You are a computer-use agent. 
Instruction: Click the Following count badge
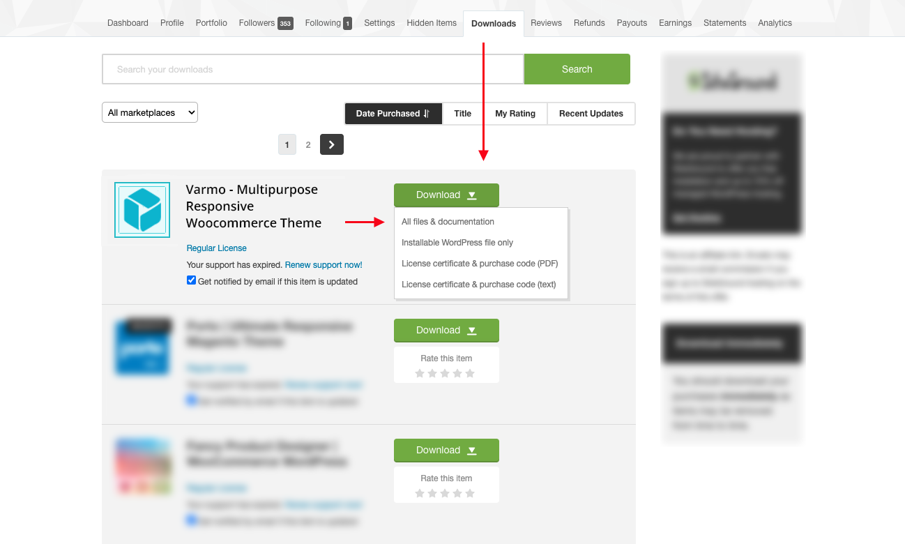347,24
